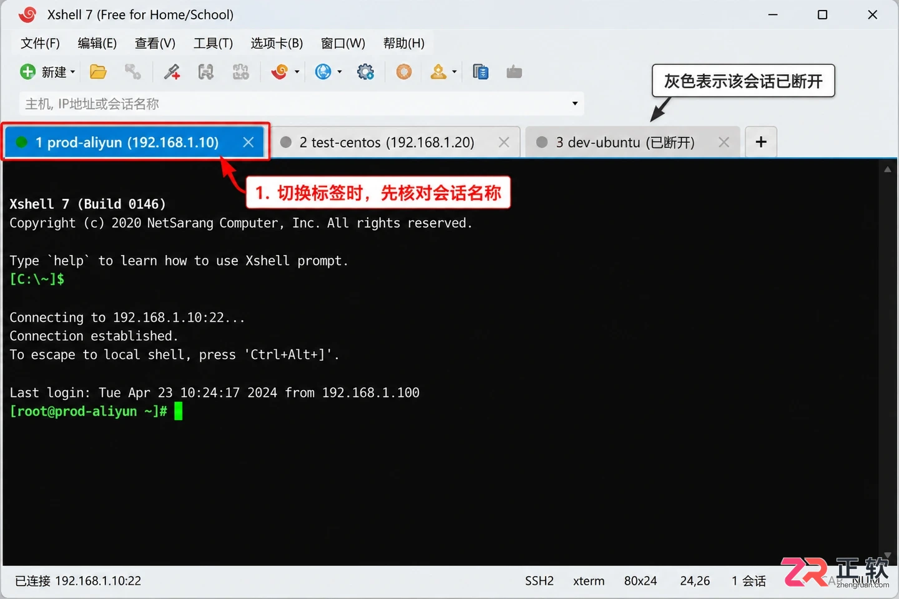The width and height of the screenshot is (899, 599).
Task: Open the 帮助(H) menu
Action: click(x=404, y=43)
